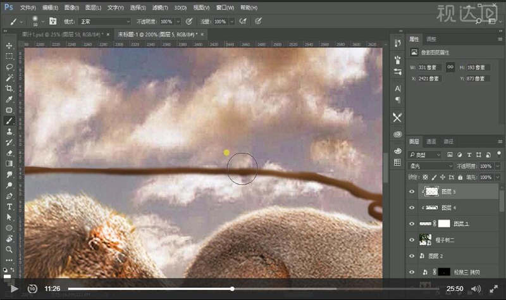Select the History Brush tool

9,142
